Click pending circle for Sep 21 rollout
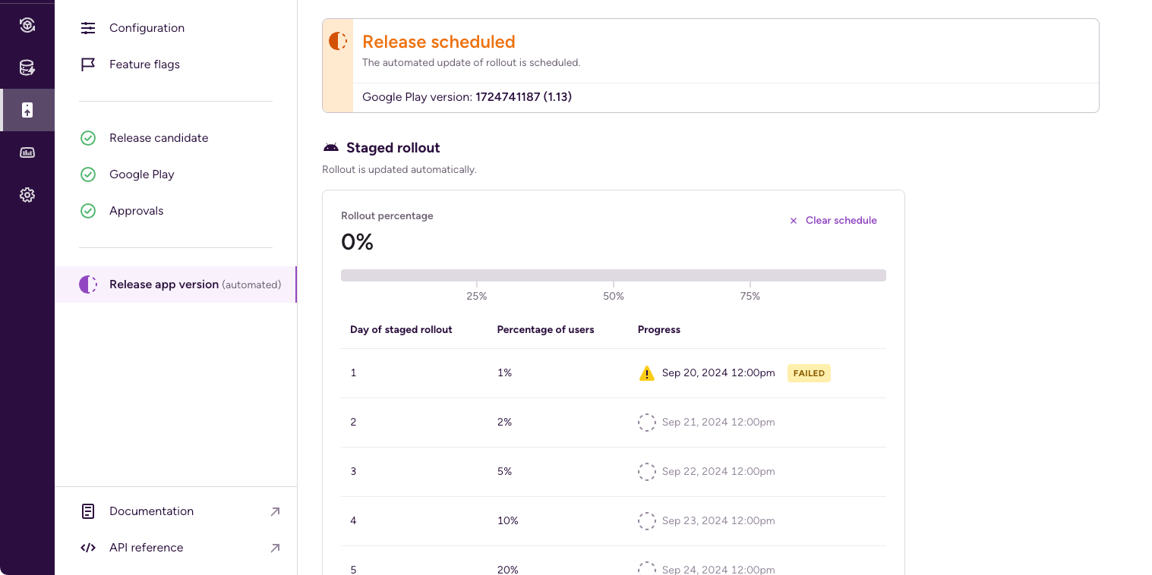This screenshot has height=575, width=1152. coord(646,423)
